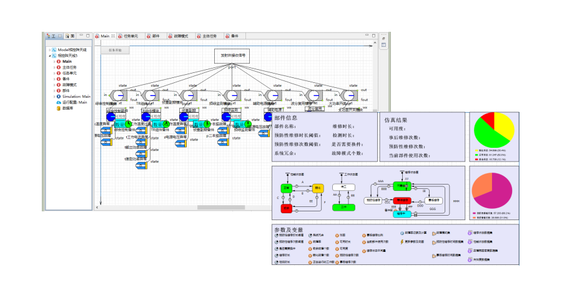Click the Simulation: Main icon in tree
This screenshot has height=298, width=562.
point(59,97)
